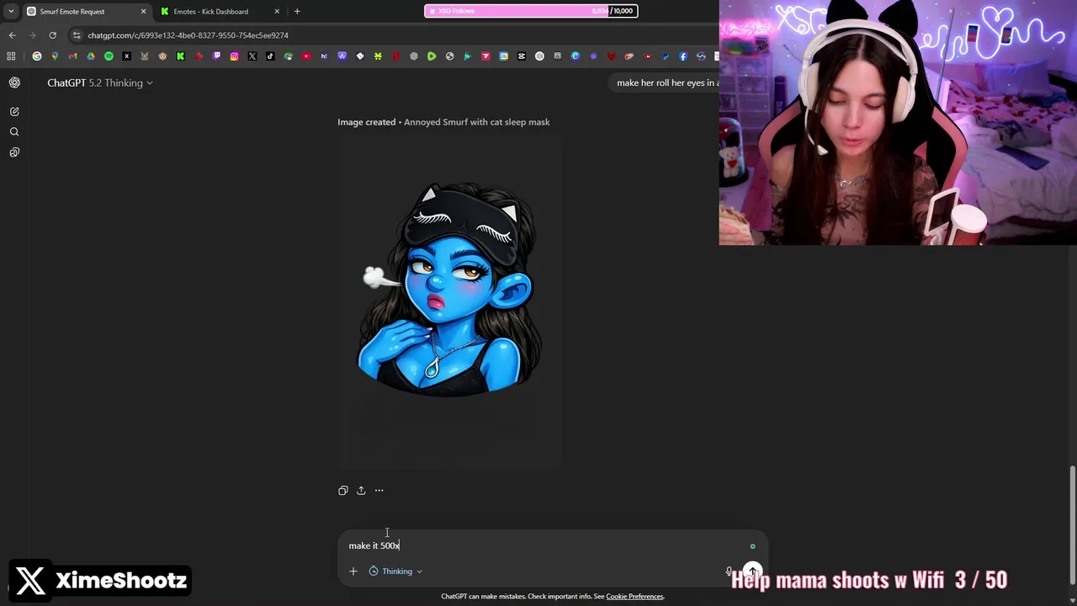The width and height of the screenshot is (1077, 606).
Task: Open the CapCut bookmark icon
Action: point(522,56)
